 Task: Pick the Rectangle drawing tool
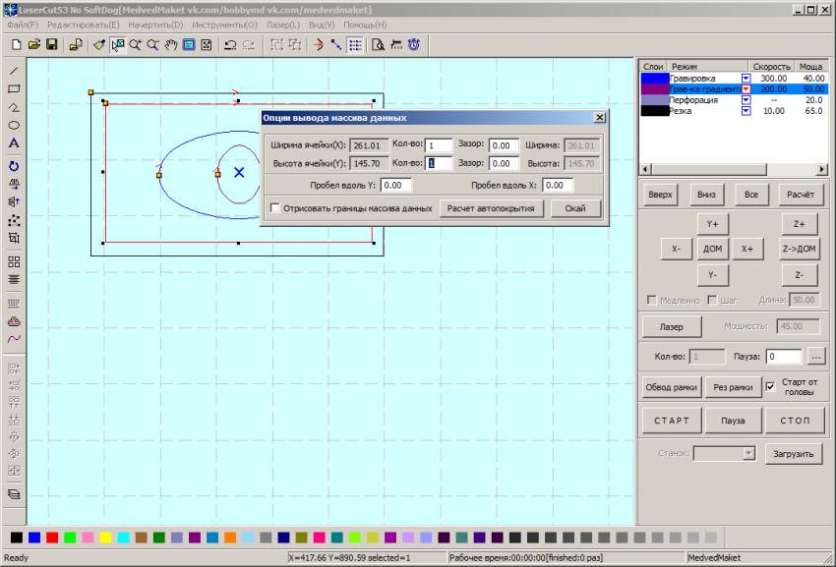click(x=14, y=88)
